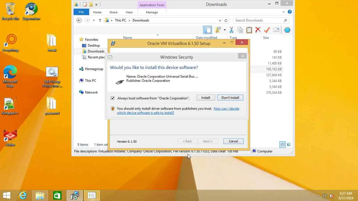Open the Home ribbon tab
Viewport: 358px width, 201px height.
point(97,12)
